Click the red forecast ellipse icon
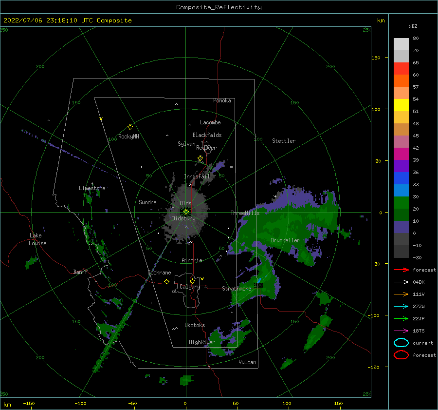The width and height of the screenshot is (438, 410). (x=401, y=355)
